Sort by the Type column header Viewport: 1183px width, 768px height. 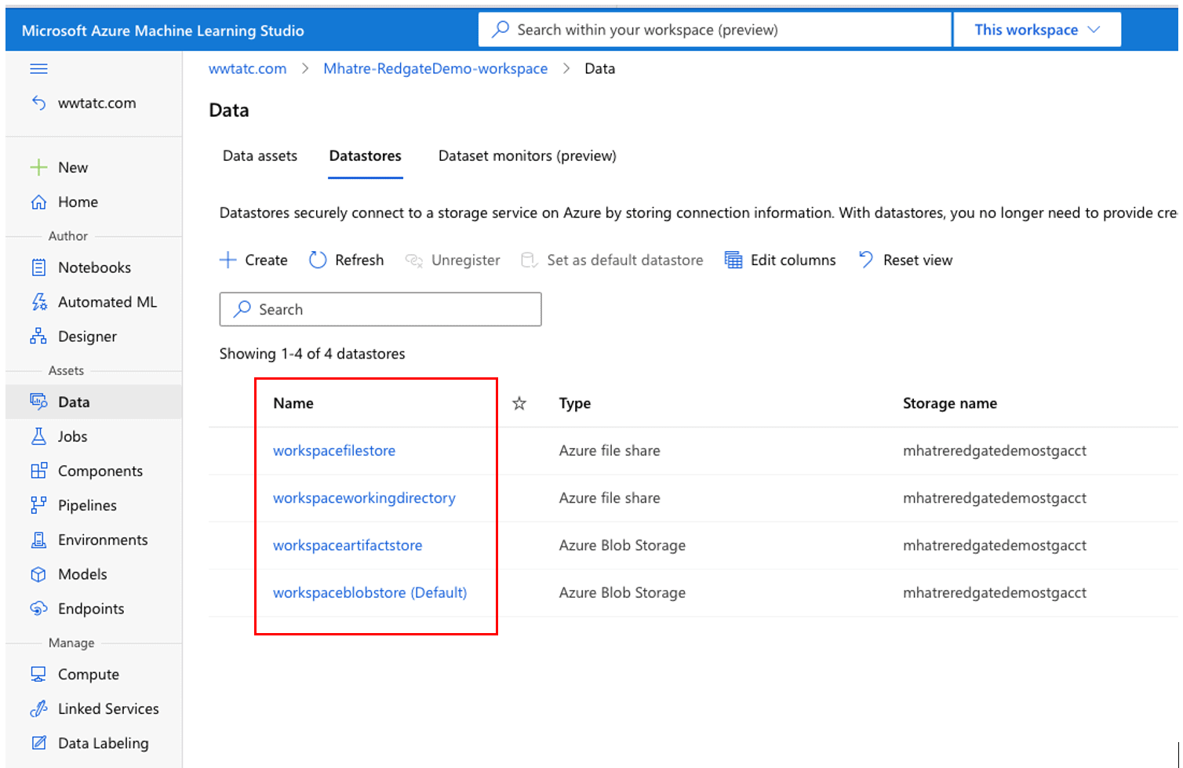tap(575, 403)
